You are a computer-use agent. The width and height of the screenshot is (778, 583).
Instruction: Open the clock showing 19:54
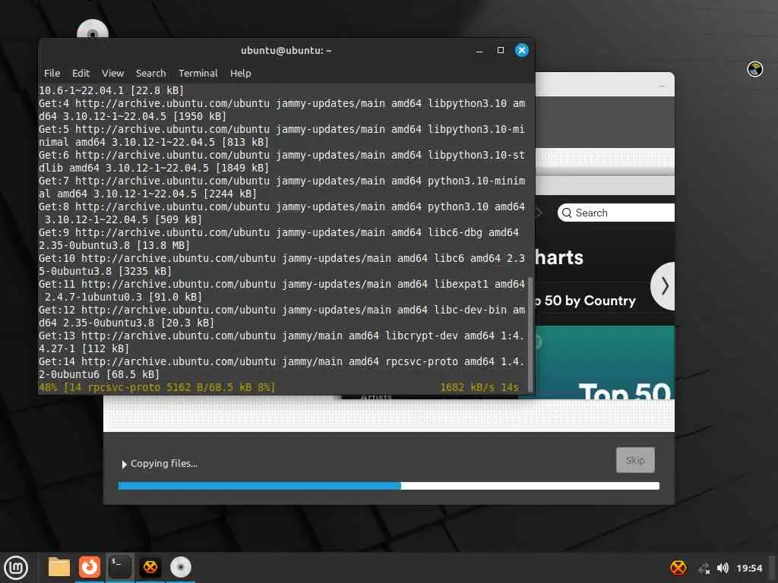(x=748, y=568)
